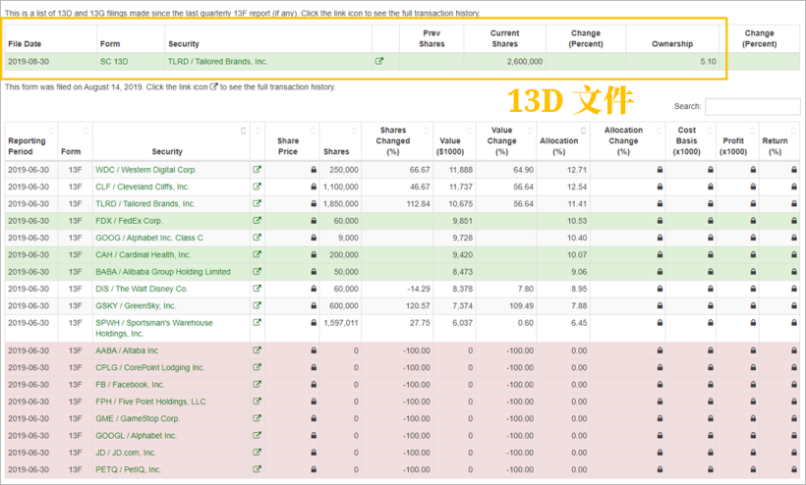Sort by Value ($1000) column
The width and height of the screenshot is (806, 485).
point(454,141)
